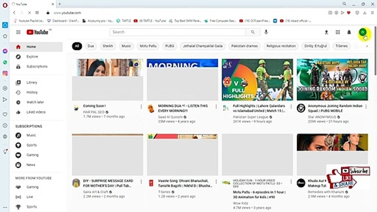The width and height of the screenshot is (377, 212).
Task: Open Library in the sidebar
Action: click(36, 82)
